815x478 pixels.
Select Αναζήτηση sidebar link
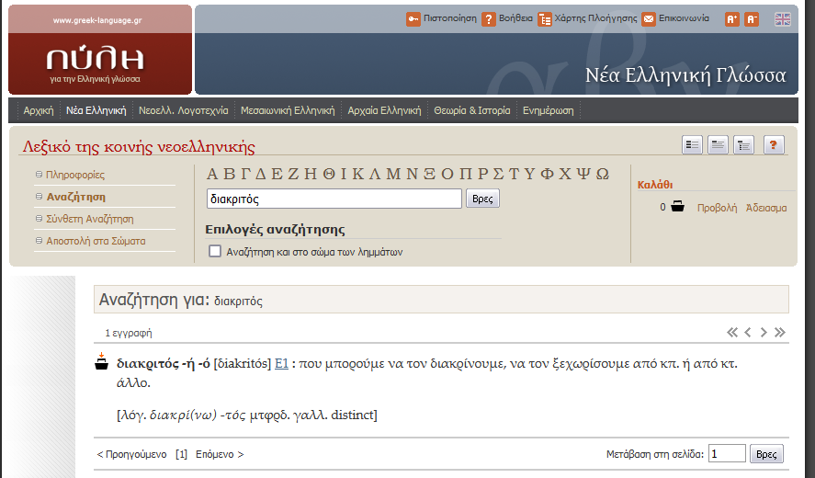click(76, 197)
